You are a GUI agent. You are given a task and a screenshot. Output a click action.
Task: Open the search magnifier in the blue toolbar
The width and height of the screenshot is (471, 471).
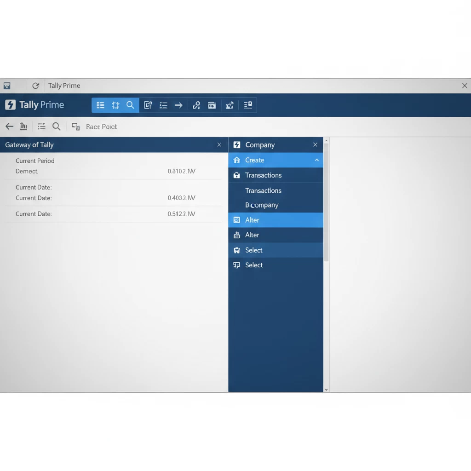130,105
